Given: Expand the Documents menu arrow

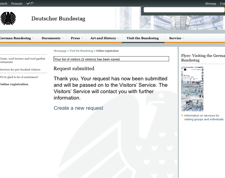Looking at the screenshot, I should 63,38.
